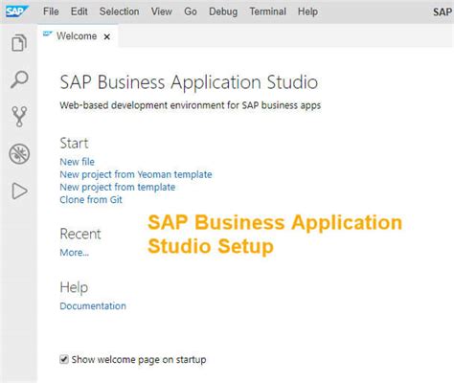
Task: Click the More... link under Recent
Action: (75, 253)
